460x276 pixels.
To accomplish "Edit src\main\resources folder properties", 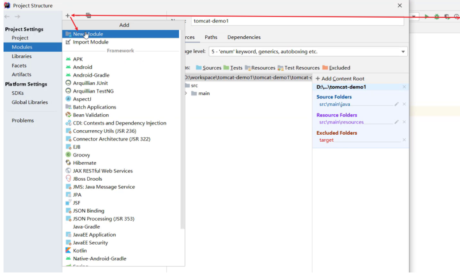I will [396, 122].
